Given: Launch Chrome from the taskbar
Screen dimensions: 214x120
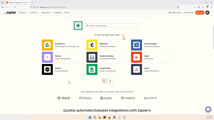Looking at the screenshot, I should (114, 117).
